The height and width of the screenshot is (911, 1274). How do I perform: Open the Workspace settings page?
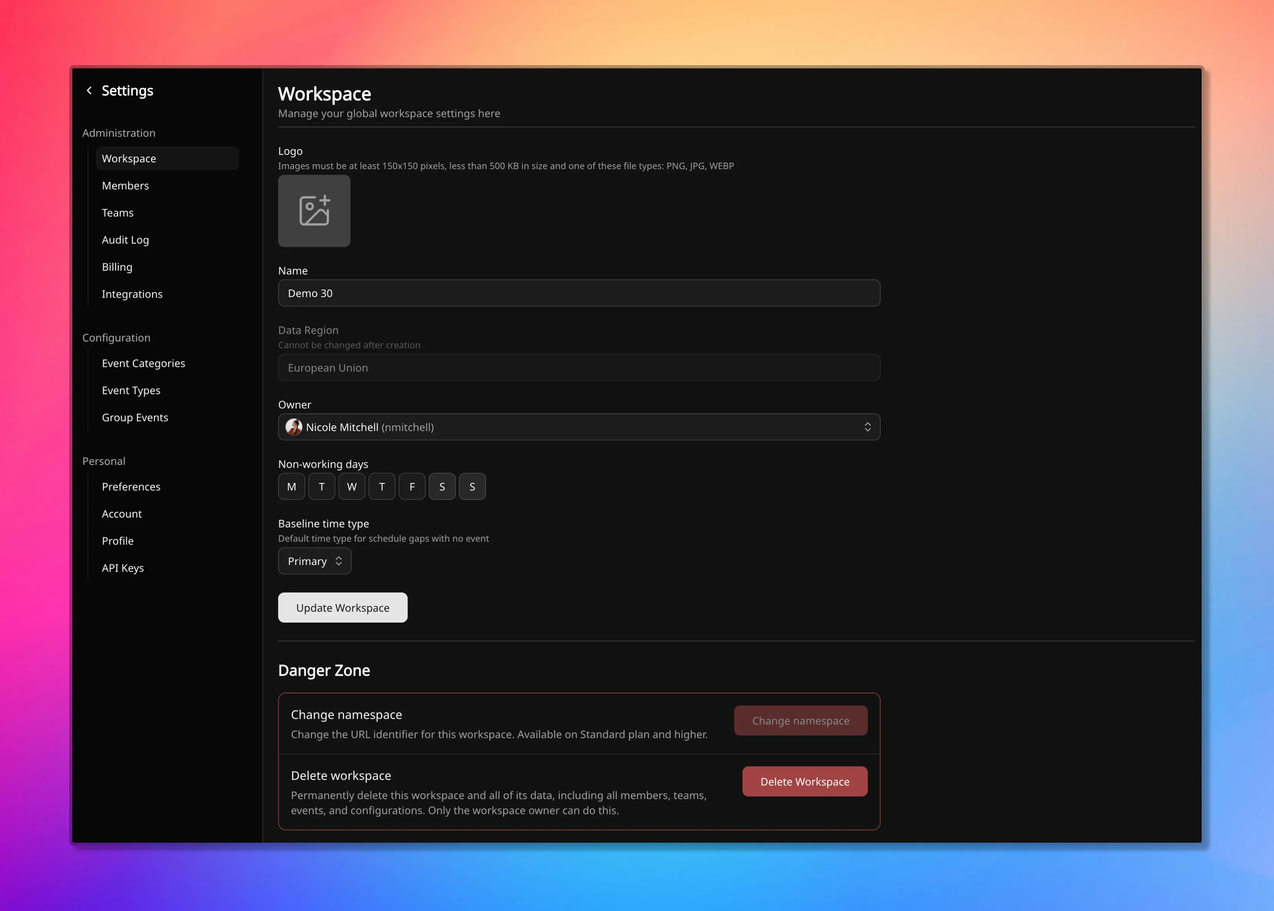pyautogui.click(x=167, y=159)
